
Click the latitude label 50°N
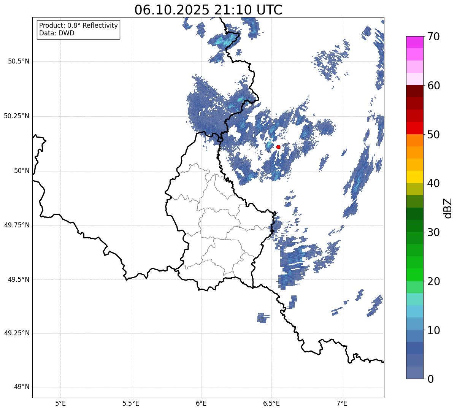click(22, 171)
